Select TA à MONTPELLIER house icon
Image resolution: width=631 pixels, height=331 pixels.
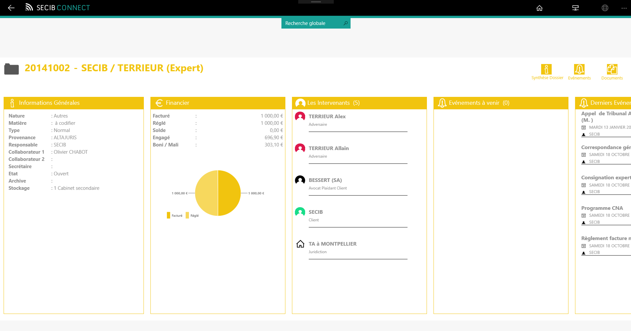pos(300,244)
